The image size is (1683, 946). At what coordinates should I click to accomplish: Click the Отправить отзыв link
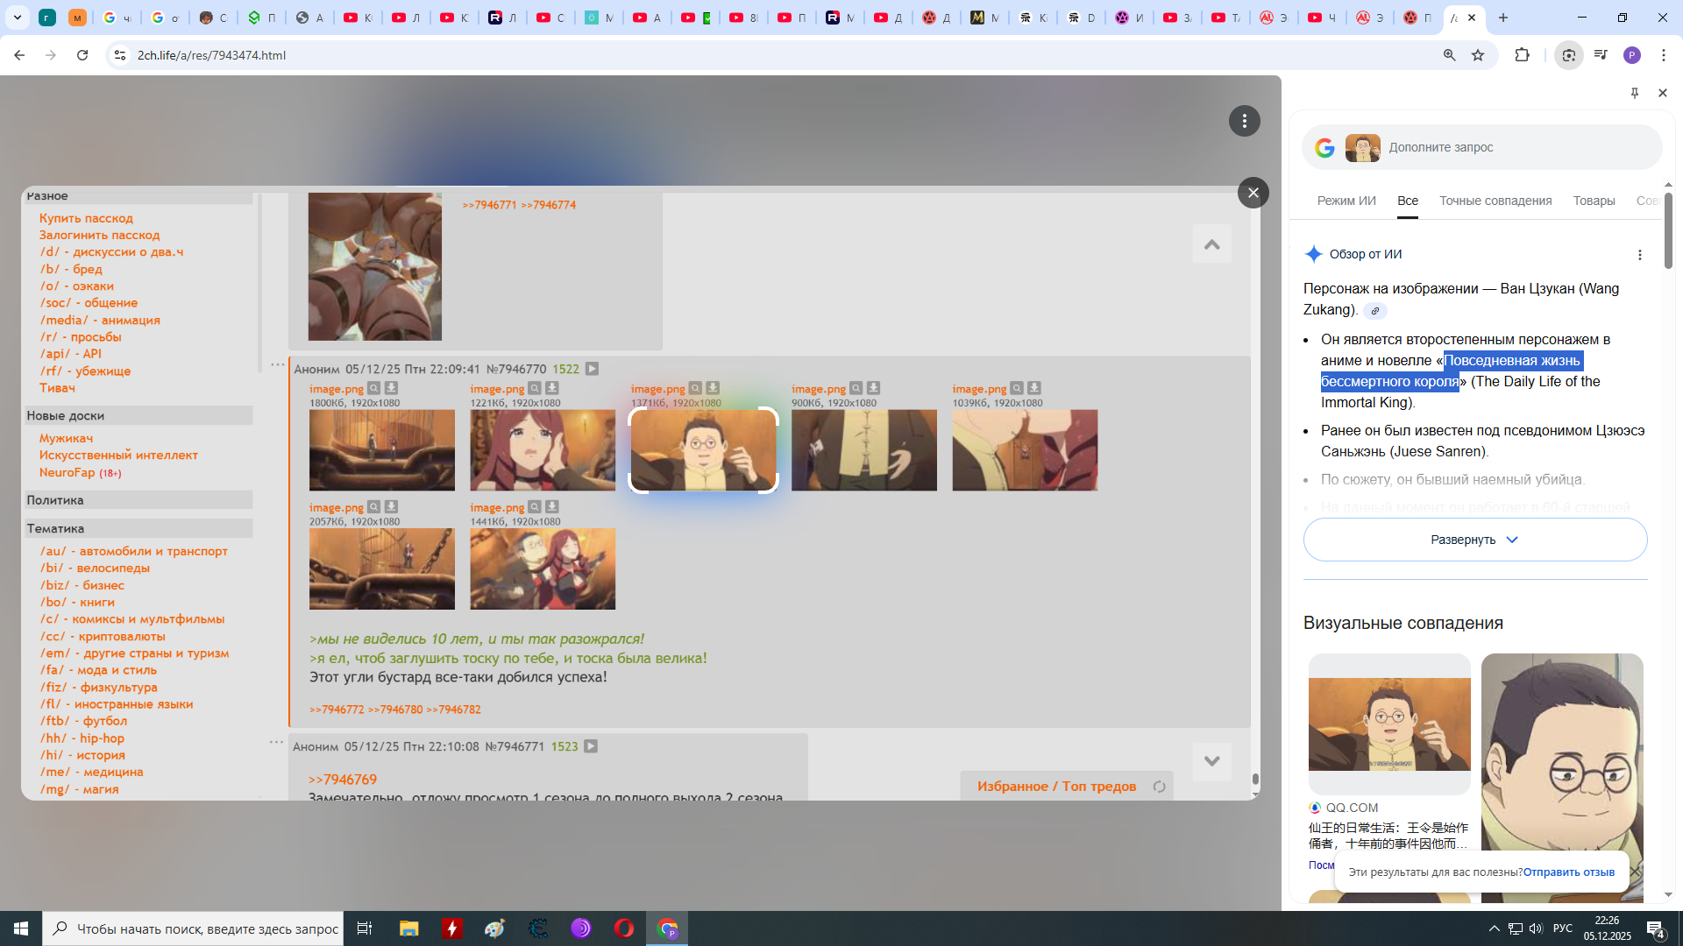[1568, 872]
